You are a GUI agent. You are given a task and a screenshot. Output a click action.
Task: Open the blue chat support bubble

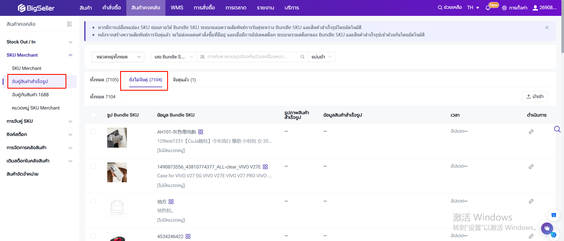(547, 228)
